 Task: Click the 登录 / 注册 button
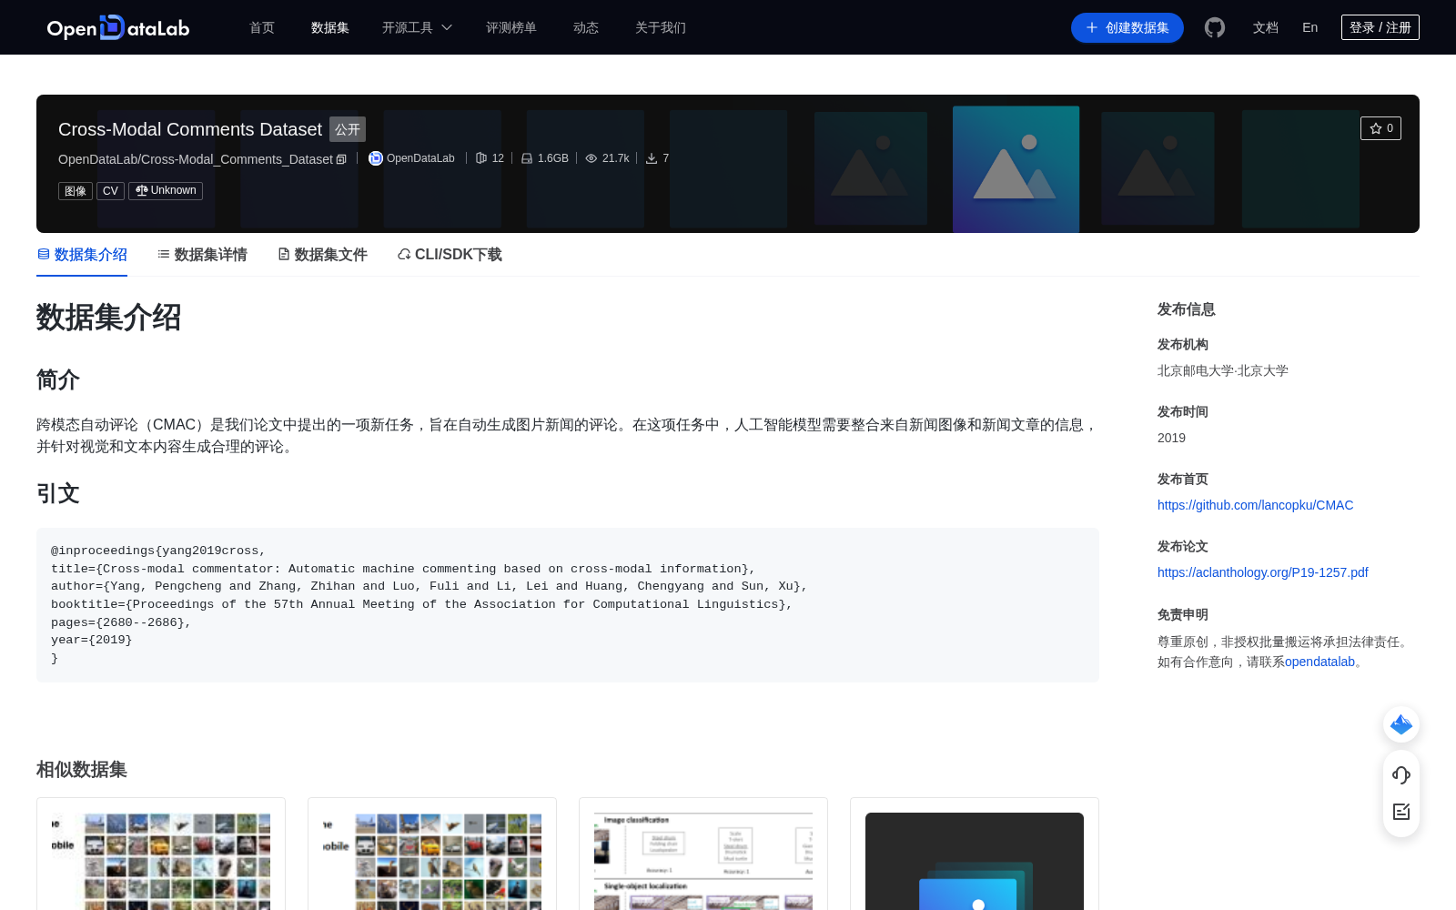(x=1380, y=27)
